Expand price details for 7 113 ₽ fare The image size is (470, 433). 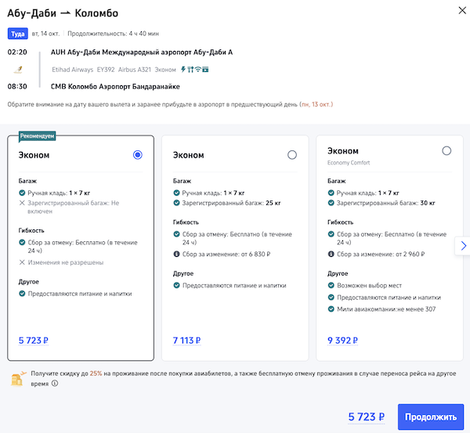tap(186, 341)
